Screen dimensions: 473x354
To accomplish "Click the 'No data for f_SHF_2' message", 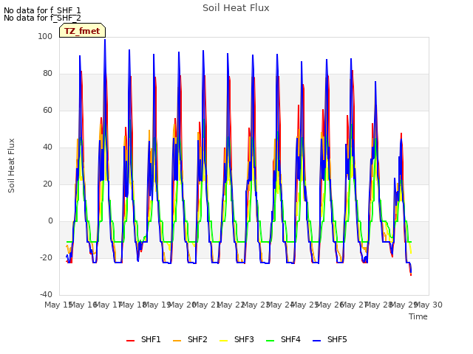I will [x=42, y=18].
